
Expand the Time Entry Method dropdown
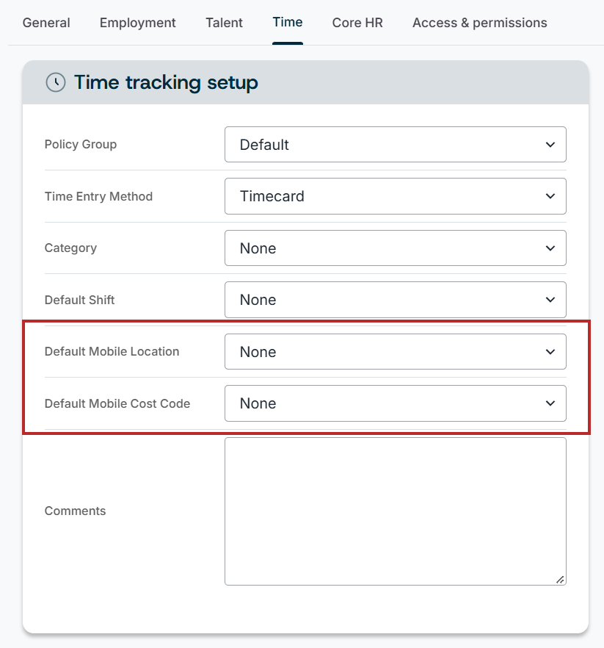[x=395, y=196]
